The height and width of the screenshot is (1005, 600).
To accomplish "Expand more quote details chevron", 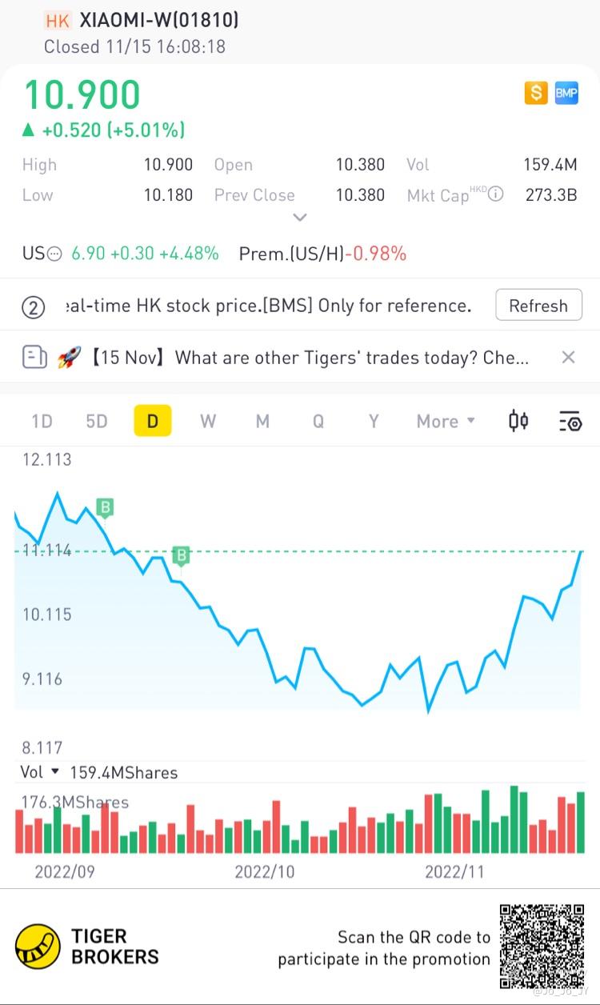I will point(300,217).
